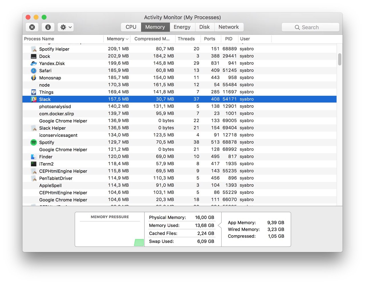Image resolution: width=365 pixels, height=284 pixels.
Task: Click the Memory Used 13,68 GB value
Action: [204, 225]
